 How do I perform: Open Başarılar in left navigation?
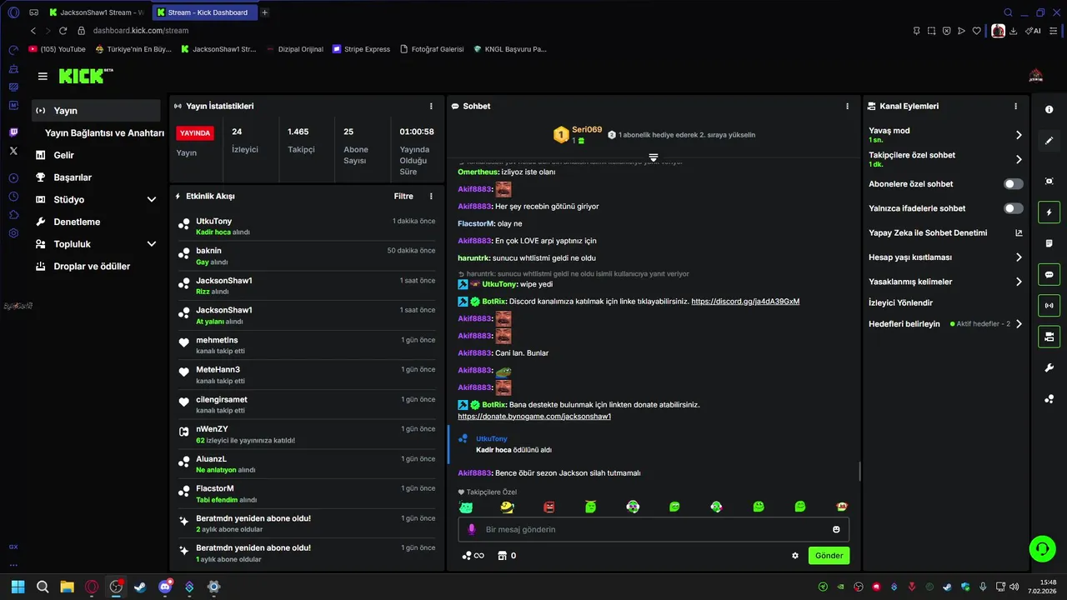tap(96, 177)
